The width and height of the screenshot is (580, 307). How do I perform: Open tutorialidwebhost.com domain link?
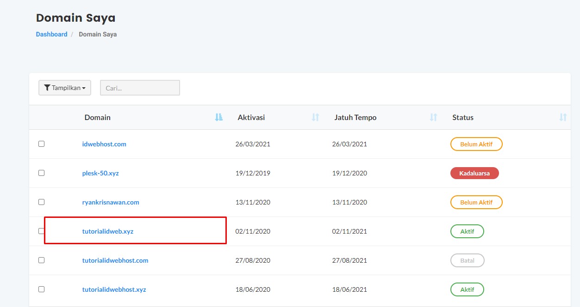(x=115, y=260)
